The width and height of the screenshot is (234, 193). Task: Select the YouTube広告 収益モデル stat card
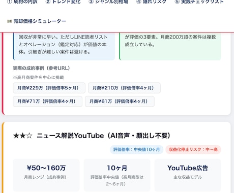(188, 175)
